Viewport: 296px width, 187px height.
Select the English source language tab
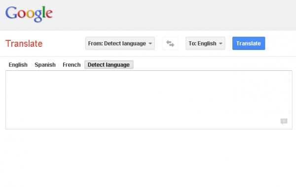(18, 65)
